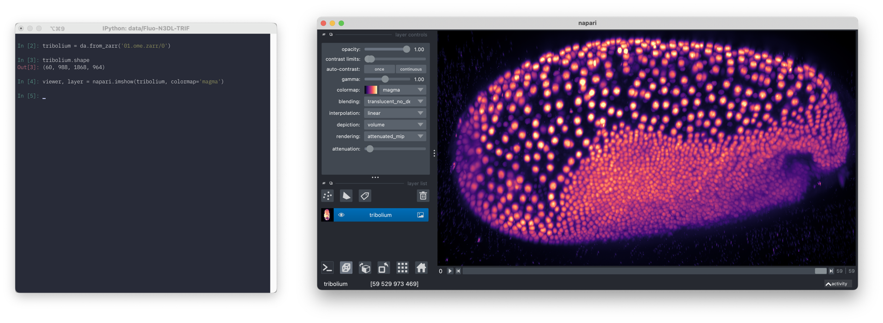Click the auto-contrast once button

coord(379,69)
